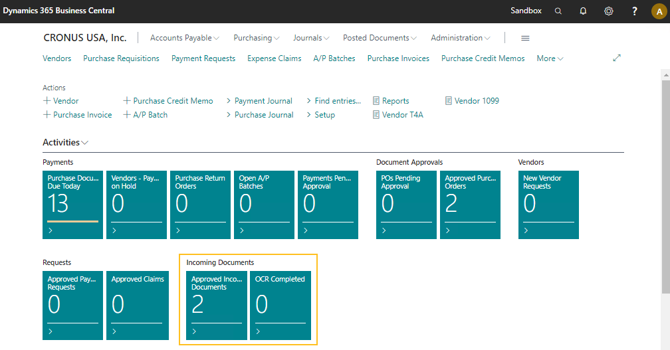Click the expand page arrows icon
The height and width of the screenshot is (350, 670).
pos(617,58)
